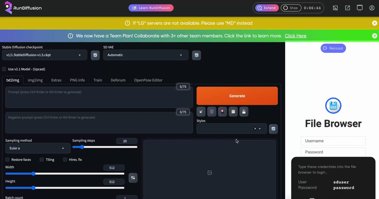Click the show extra networks card icon

pos(222,112)
